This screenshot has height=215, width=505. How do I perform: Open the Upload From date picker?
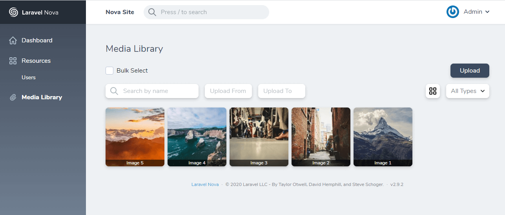tap(228, 91)
